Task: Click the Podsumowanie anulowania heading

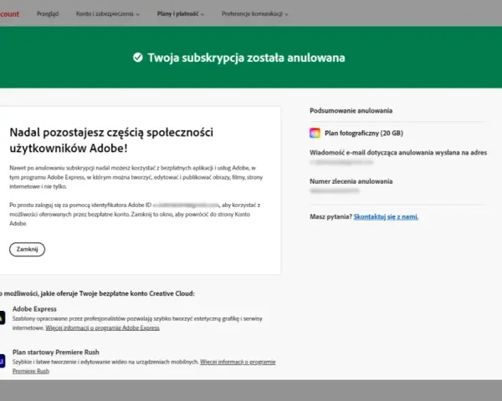Action: click(x=351, y=110)
